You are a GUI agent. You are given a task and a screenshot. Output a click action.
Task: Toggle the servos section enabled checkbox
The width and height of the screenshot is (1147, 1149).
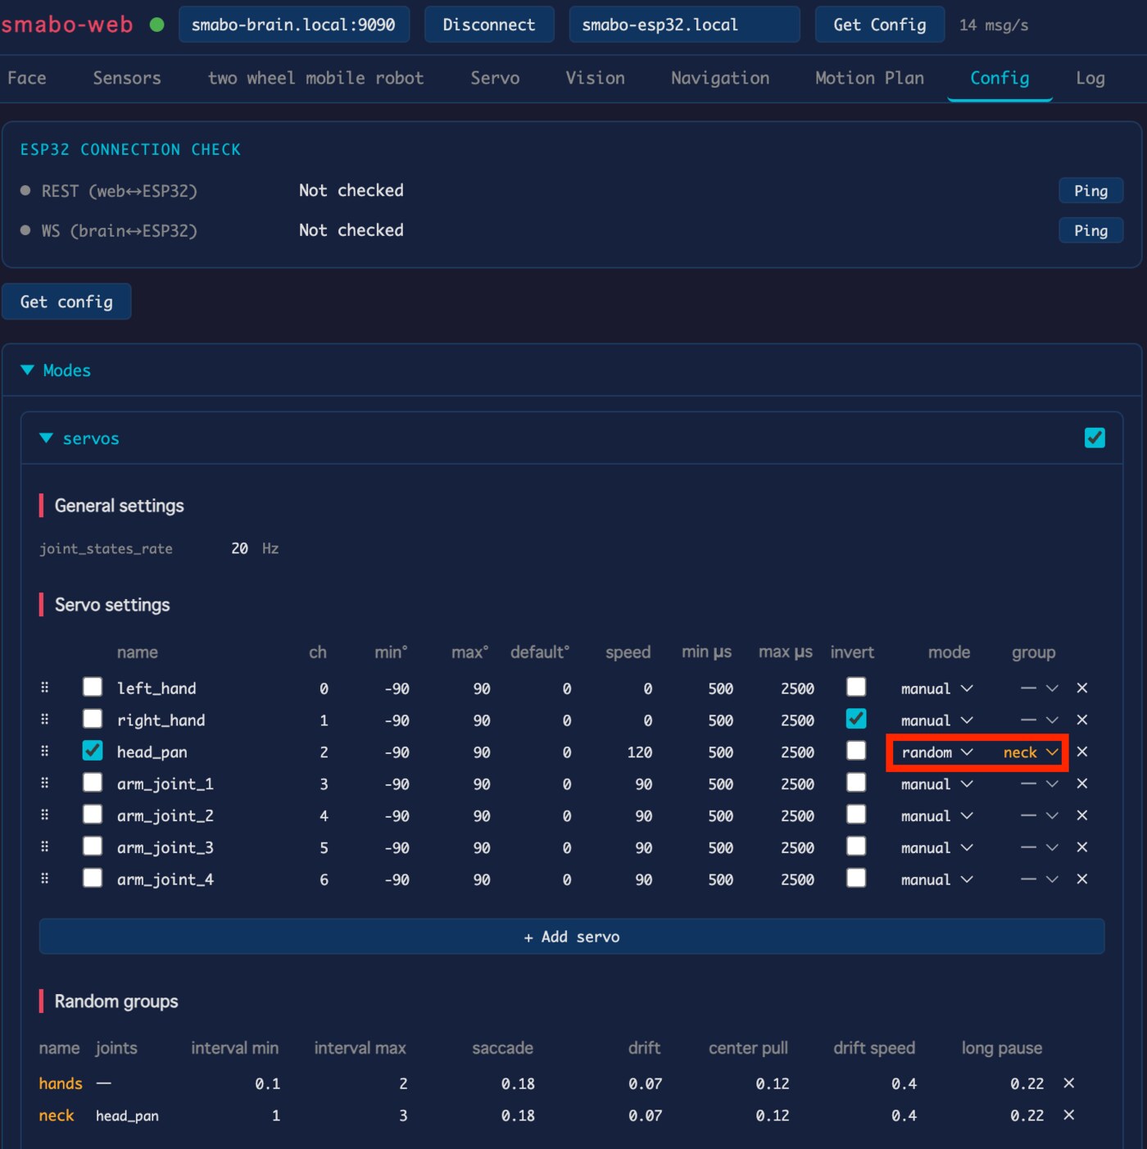[1095, 438]
